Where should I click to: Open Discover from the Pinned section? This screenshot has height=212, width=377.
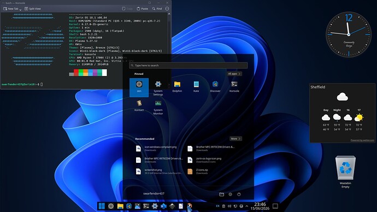(x=215, y=87)
